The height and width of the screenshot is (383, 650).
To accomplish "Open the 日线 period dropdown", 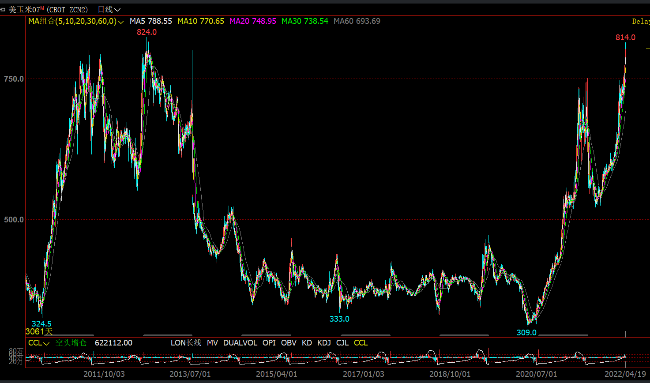I will (109, 9).
